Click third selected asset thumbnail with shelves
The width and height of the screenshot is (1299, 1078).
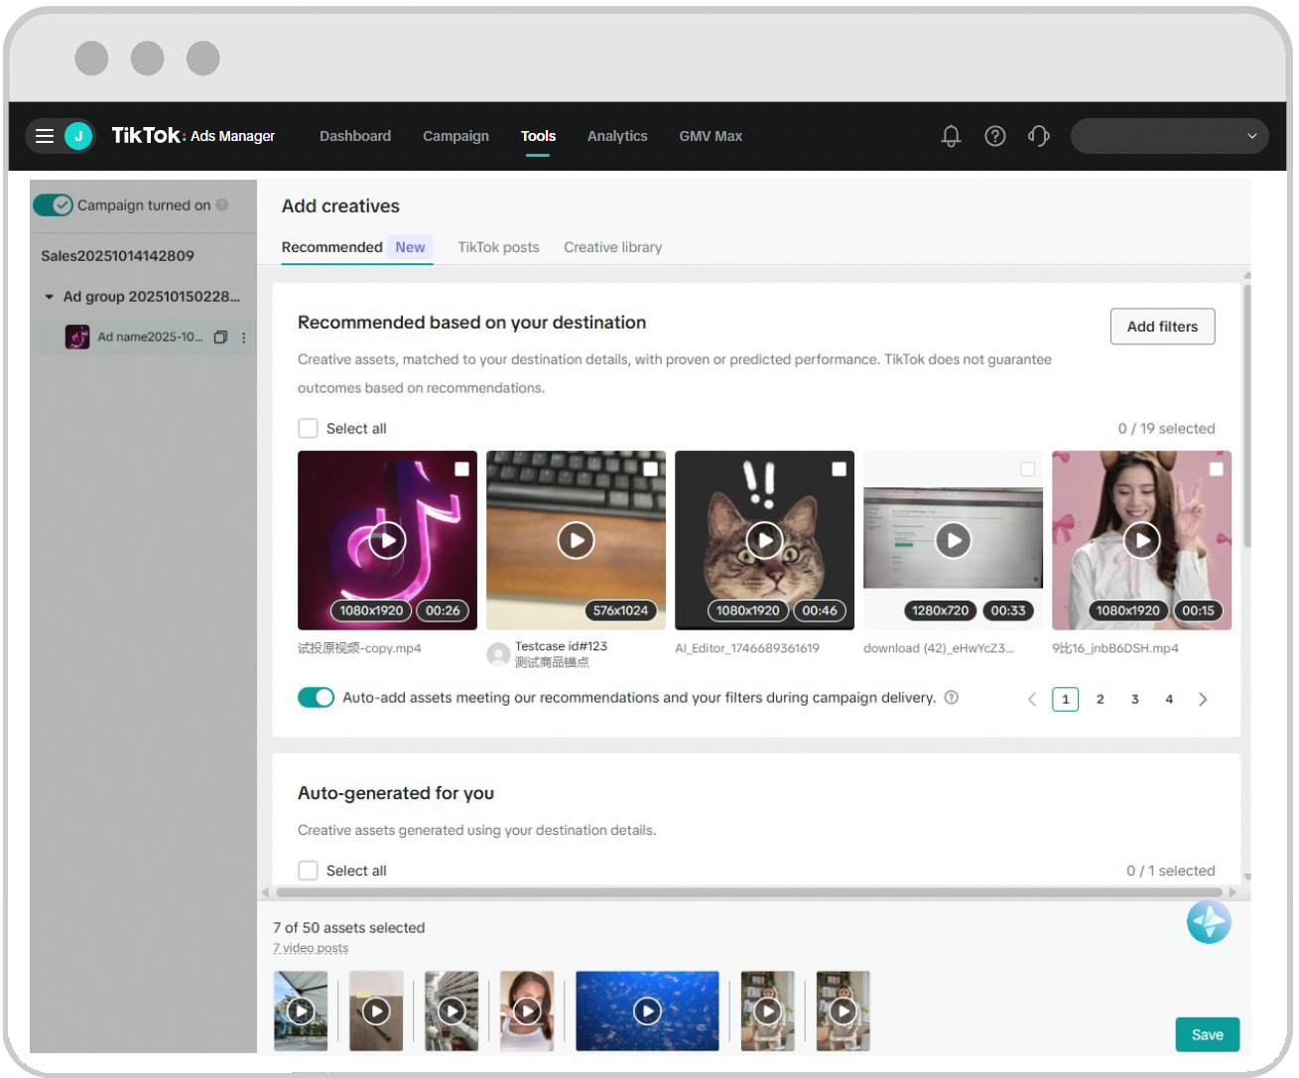[452, 1011]
